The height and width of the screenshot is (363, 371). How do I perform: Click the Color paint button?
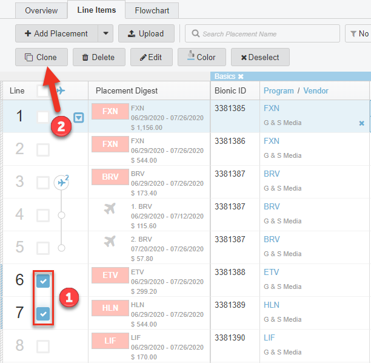click(201, 58)
